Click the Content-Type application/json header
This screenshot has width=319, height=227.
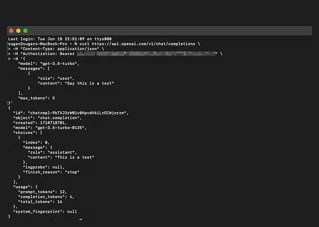[60, 49]
